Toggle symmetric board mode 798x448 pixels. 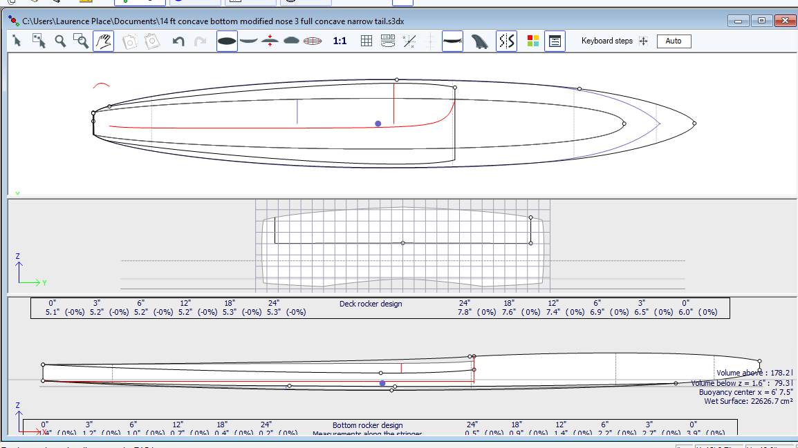tap(506, 41)
